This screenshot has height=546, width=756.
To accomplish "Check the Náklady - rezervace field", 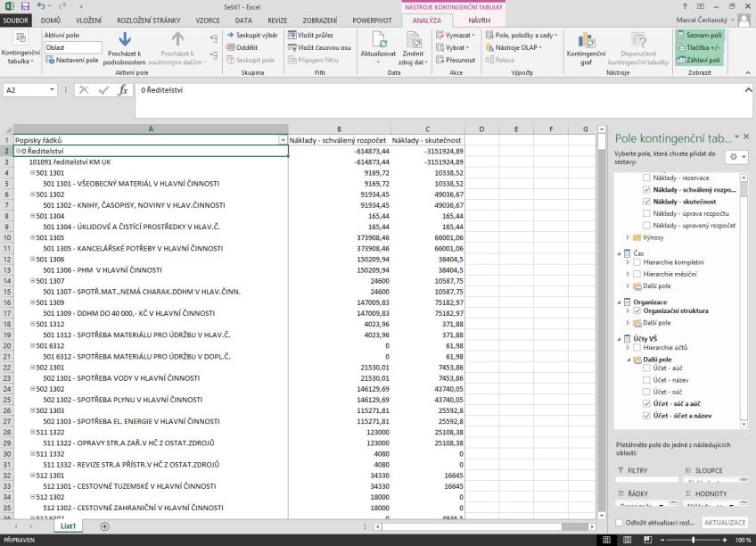I will click(646, 178).
